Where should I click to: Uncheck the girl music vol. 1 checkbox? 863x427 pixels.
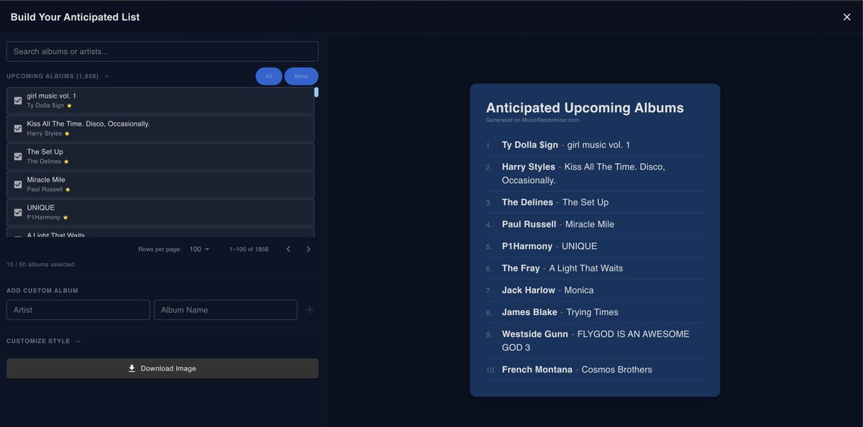click(18, 100)
